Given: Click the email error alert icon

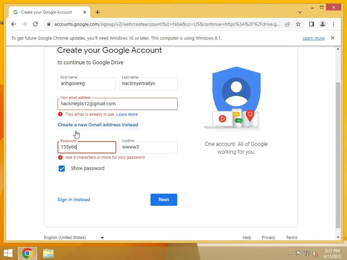Looking at the screenshot, I should click(x=60, y=114).
